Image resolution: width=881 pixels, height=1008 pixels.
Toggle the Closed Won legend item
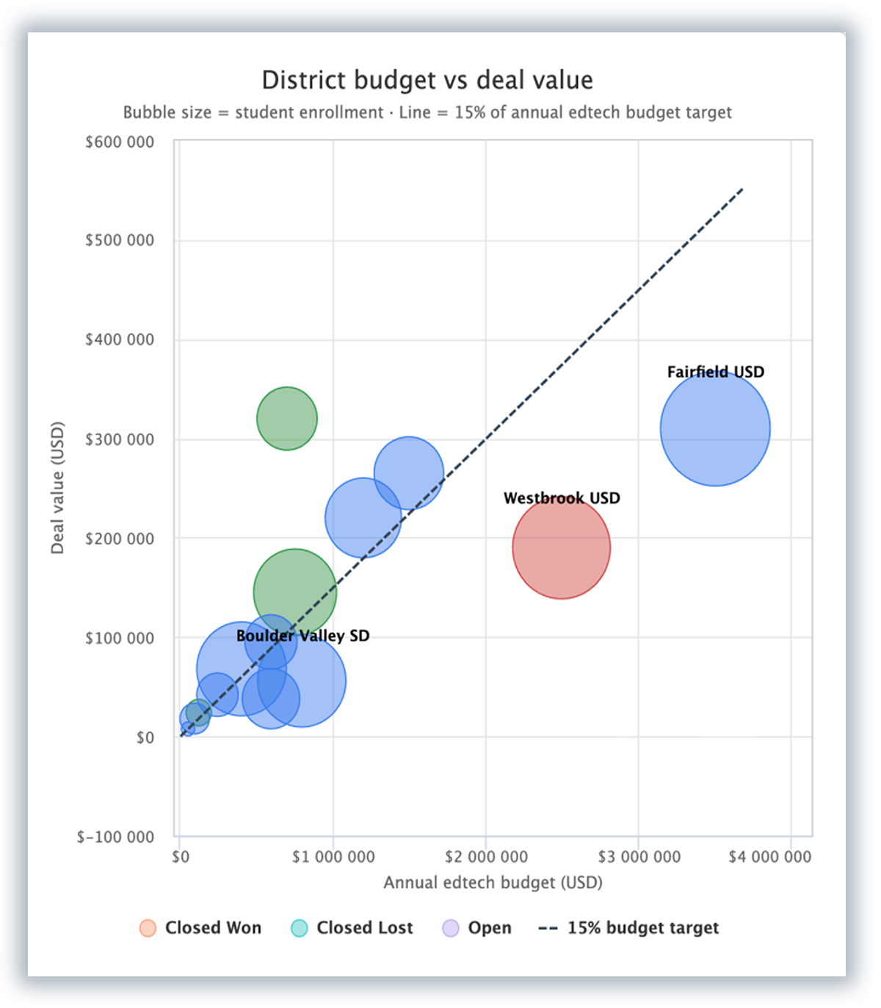[x=200, y=928]
